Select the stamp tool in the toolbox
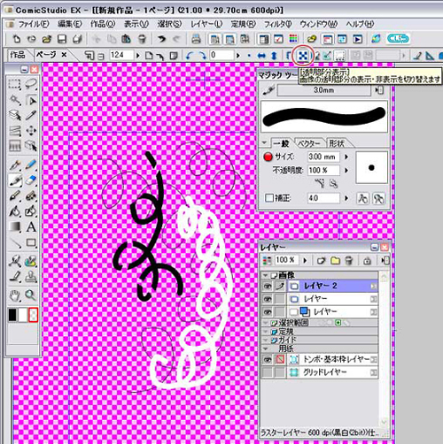This screenshot has width=443, height=444. [x=31, y=277]
